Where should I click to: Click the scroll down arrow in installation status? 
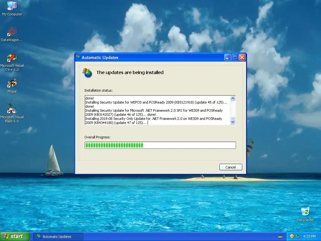[x=233, y=122]
